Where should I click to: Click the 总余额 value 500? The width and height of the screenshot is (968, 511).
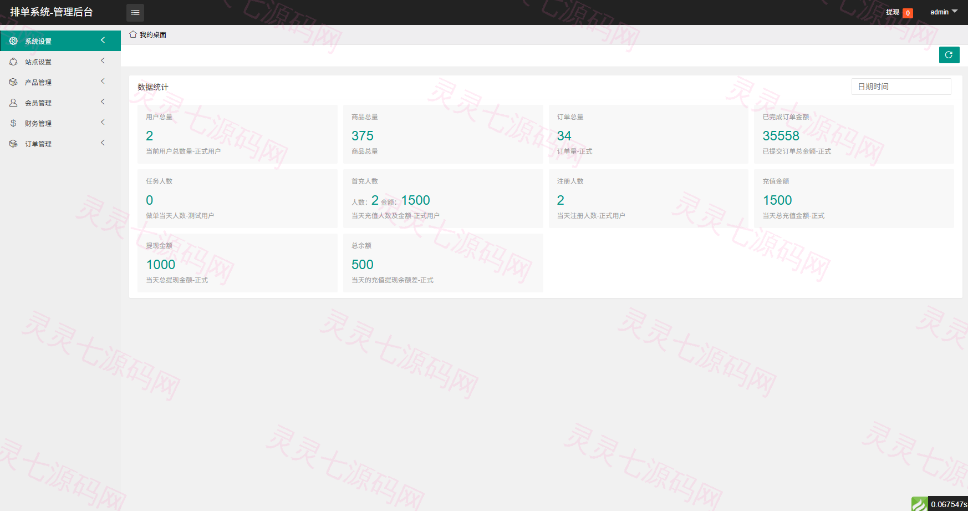(x=363, y=265)
